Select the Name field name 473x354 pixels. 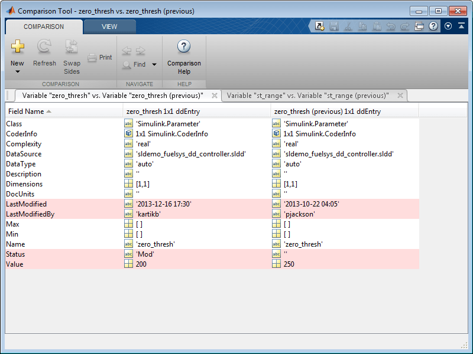15,244
